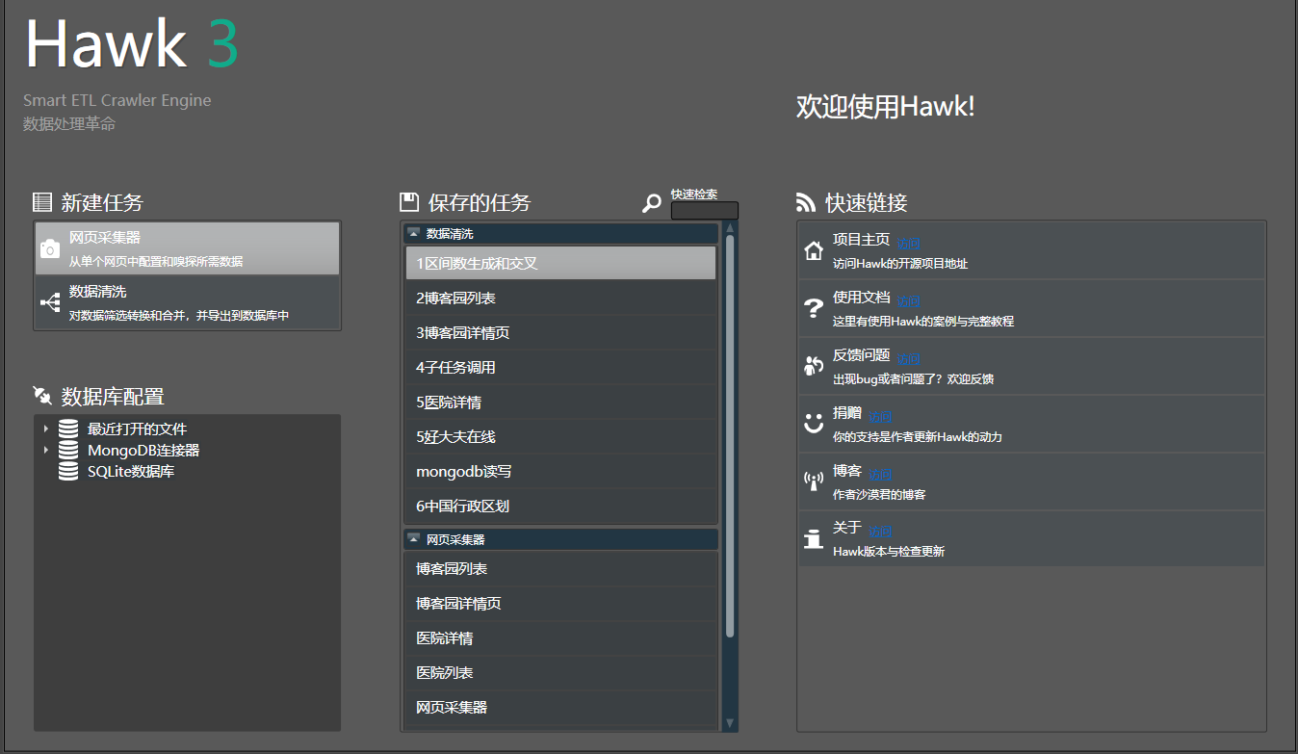This screenshot has height=754, width=1298.
Task: Click the scrollbar down arrow in saved tasks
Action: pyautogui.click(x=730, y=723)
